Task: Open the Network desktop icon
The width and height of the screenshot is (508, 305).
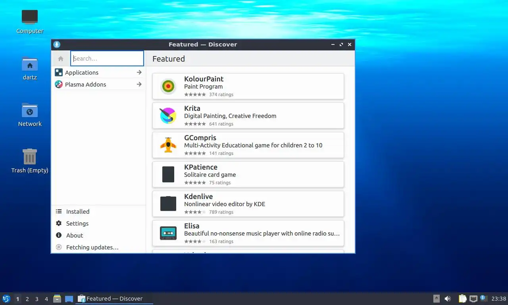Action: (30, 114)
